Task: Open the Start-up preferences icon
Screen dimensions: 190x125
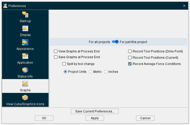Action: (25, 14)
